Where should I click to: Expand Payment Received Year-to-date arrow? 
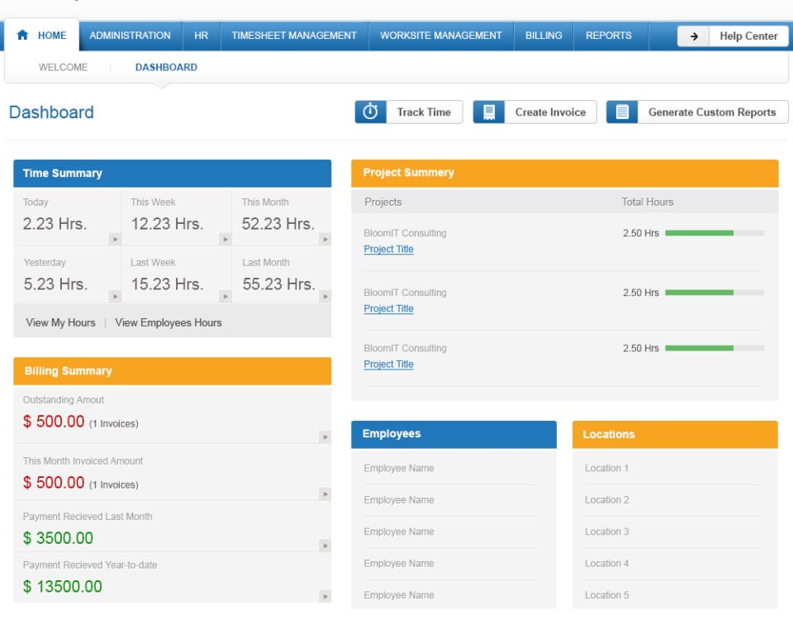click(325, 596)
